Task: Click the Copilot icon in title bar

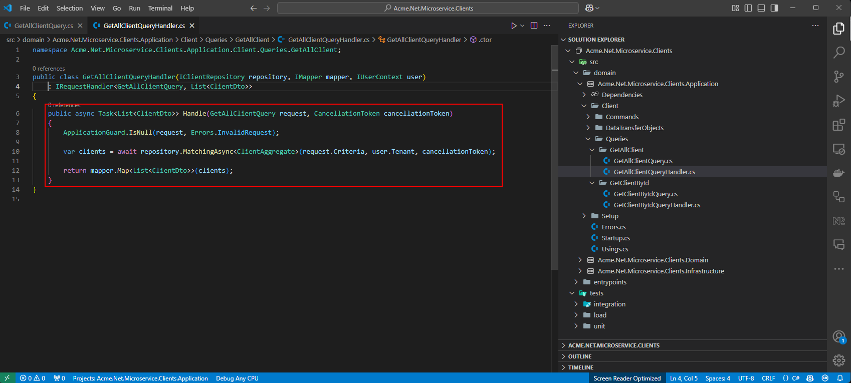Action: point(589,8)
